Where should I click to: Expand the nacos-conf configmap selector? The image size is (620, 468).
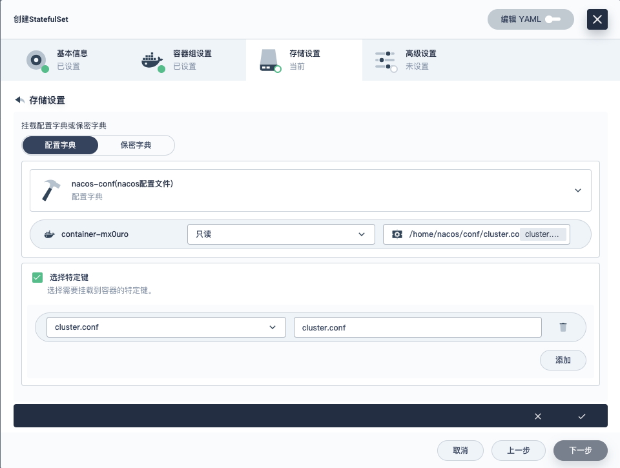tap(311, 190)
